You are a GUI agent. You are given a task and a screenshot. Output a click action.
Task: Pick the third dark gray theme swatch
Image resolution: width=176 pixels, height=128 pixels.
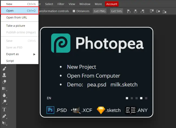136,98
